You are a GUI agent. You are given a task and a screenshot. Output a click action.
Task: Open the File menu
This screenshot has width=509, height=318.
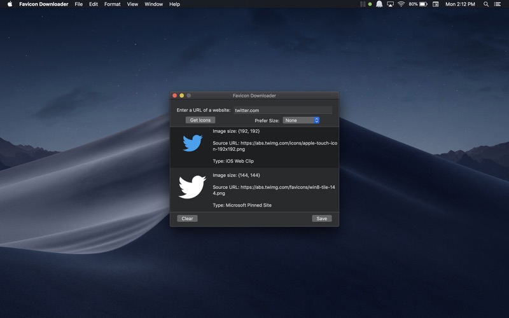(x=78, y=4)
